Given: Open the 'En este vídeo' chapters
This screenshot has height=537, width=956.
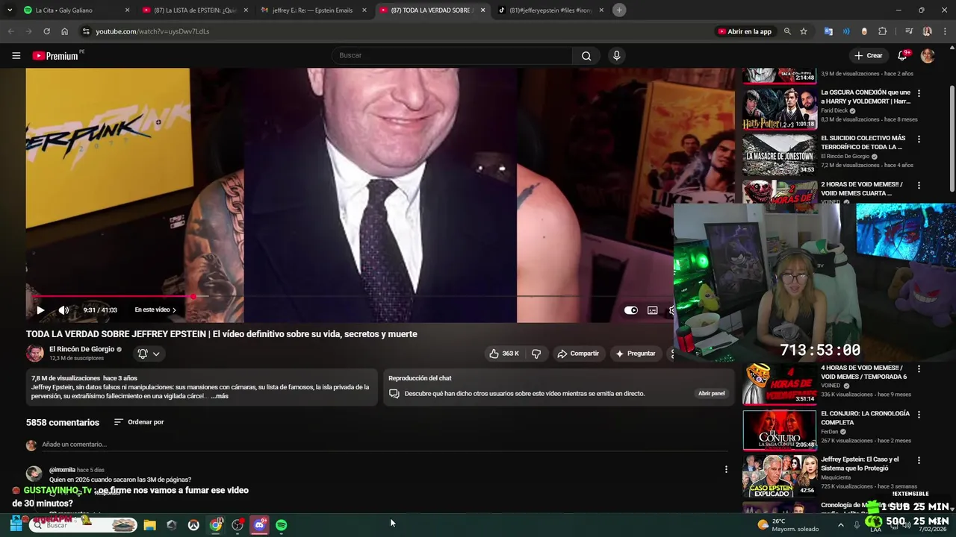Looking at the screenshot, I should pyautogui.click(x=155, y=310).
